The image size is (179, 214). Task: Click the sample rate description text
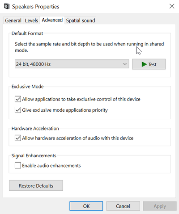pos(89,47)
